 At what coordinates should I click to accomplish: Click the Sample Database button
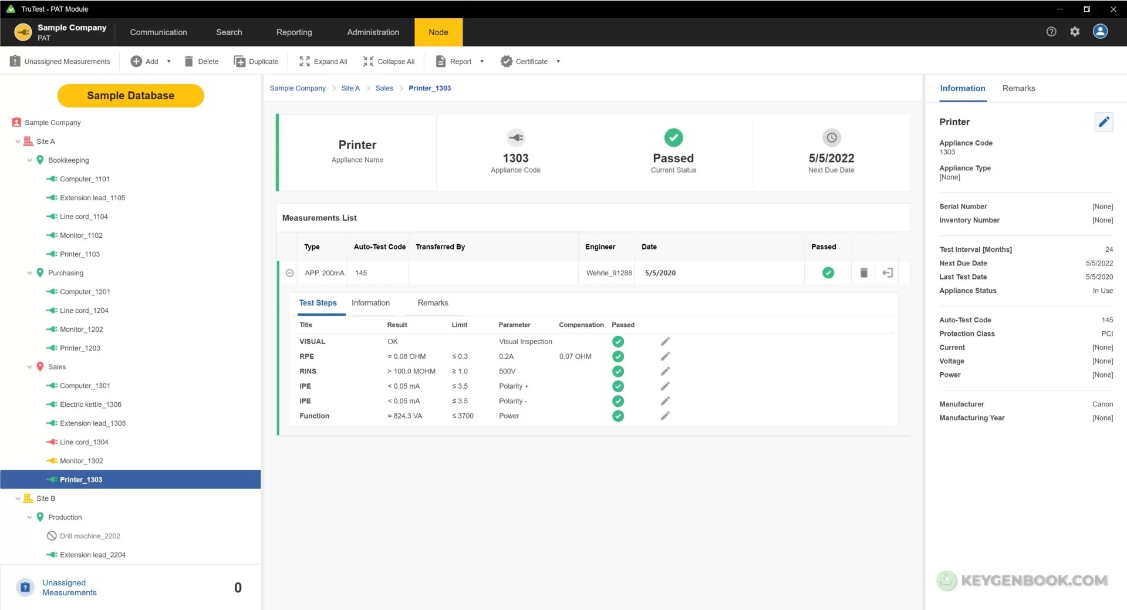tap(130, 96)
